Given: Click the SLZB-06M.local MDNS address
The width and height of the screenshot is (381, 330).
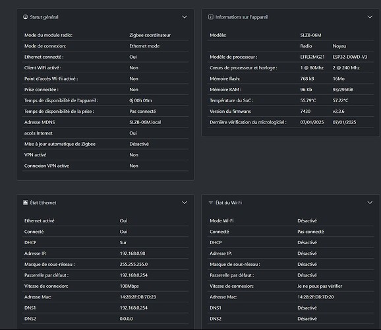Looking at the screenshot, I should [x=145, y=122].
